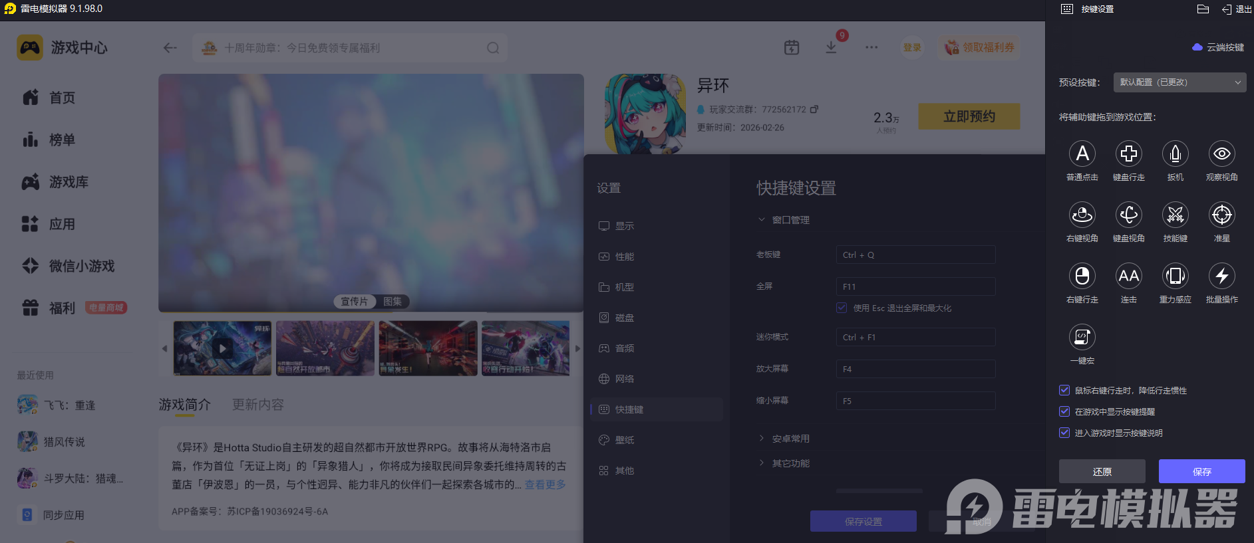Open 磁盘 disk settings
Screen dimensions: 1254x543
click(x=657, y=318)
